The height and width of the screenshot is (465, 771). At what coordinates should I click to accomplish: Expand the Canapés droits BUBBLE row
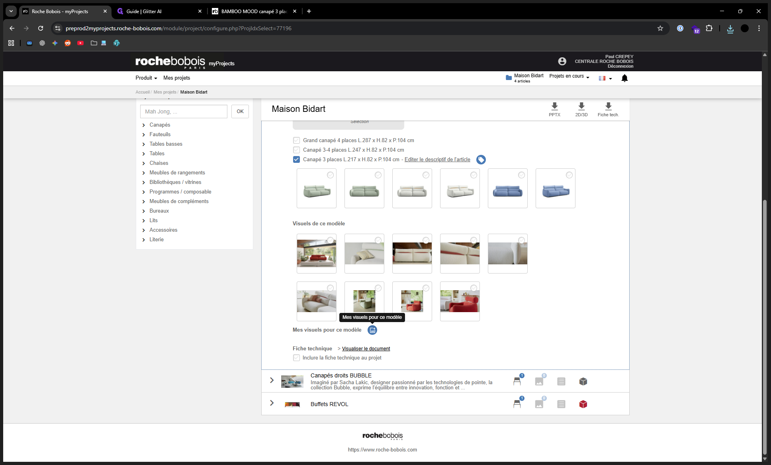[272, 380]
